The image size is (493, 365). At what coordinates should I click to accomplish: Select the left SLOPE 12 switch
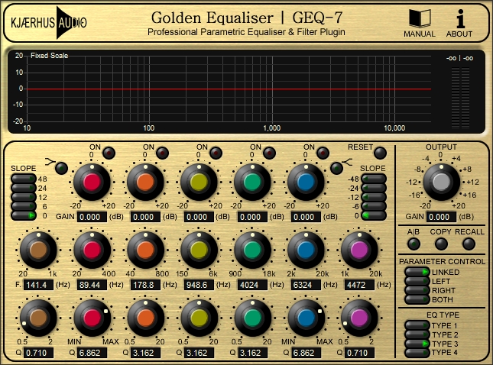pos(24,197)
